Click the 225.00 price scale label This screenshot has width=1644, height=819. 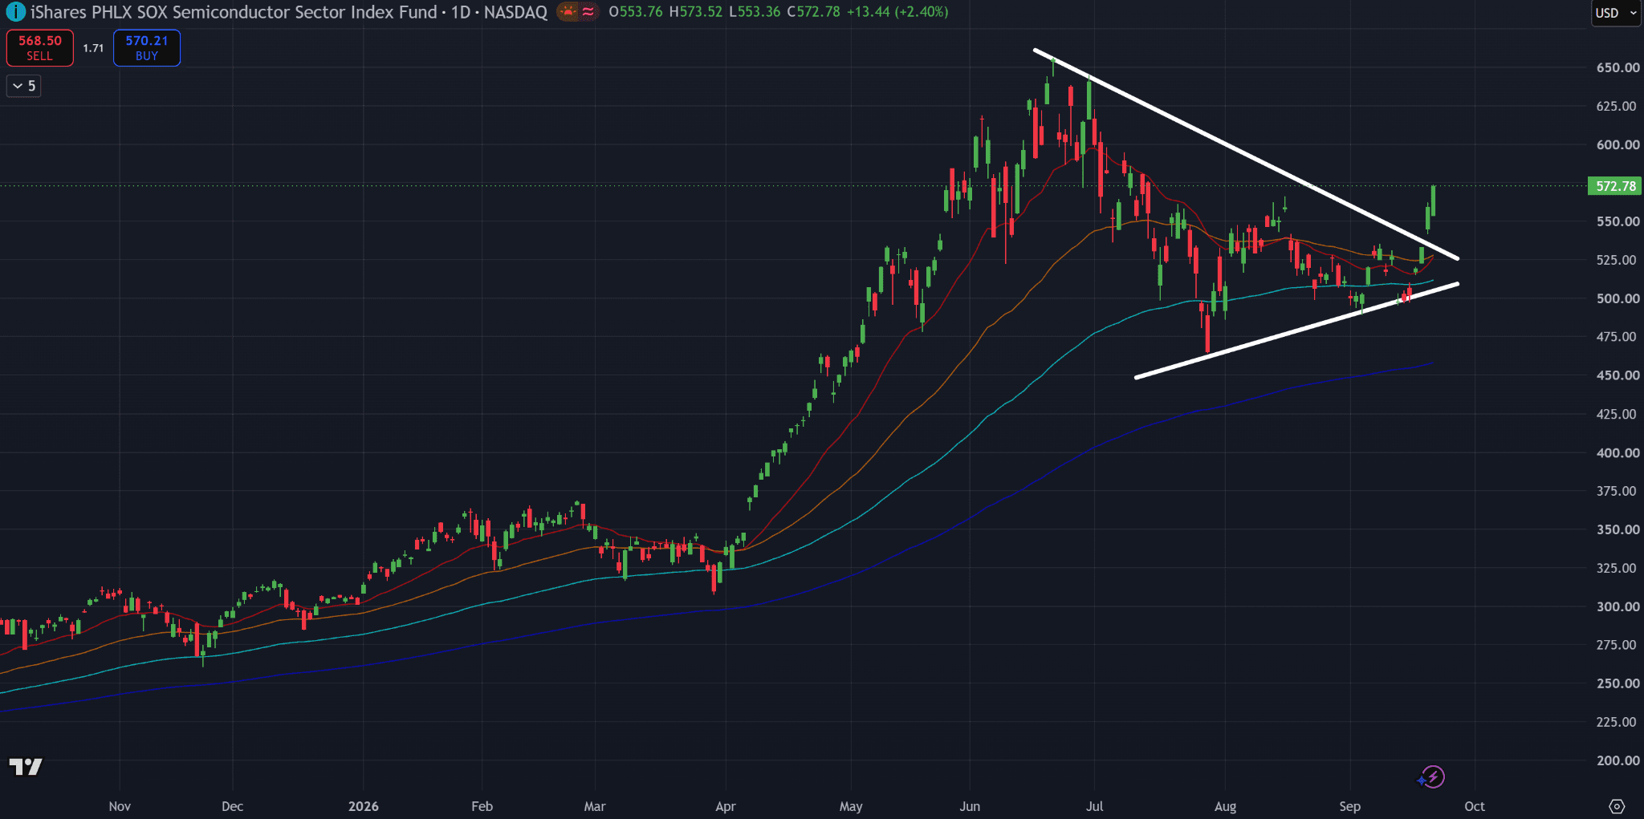[x=1618, y=722]
